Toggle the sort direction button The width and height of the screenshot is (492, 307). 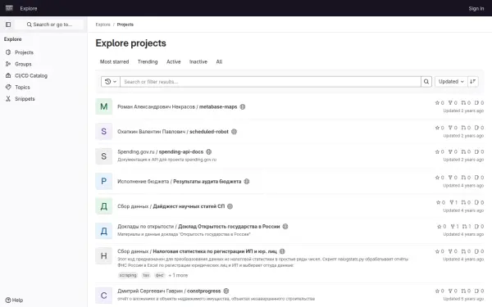click(473, 81)
